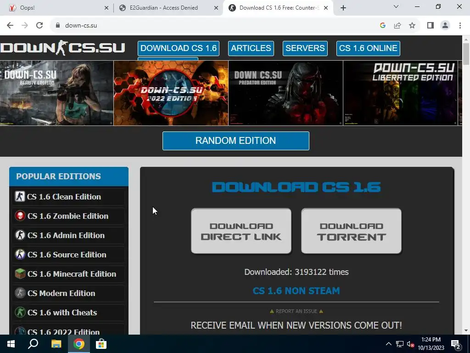Click the DOWNLOAD TORRENT button

(351, 231)
